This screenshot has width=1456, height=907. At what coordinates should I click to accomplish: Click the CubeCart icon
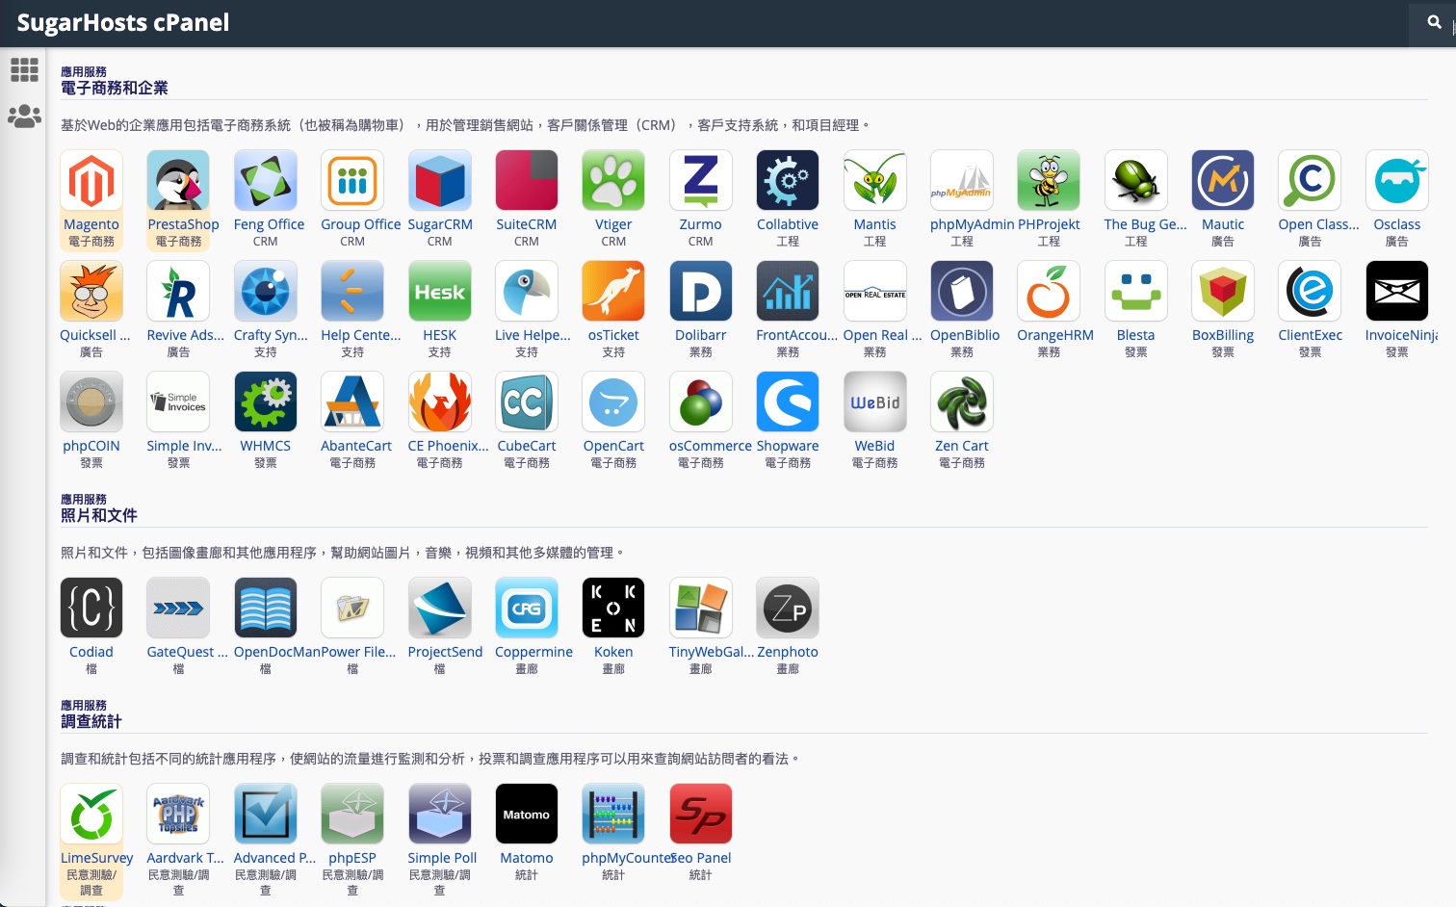(x=527, y=402)
